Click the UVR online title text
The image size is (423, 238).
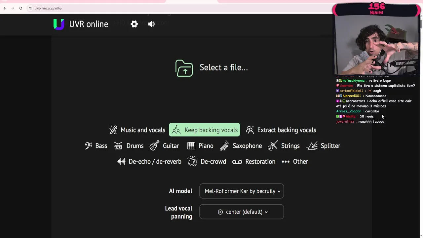[89, 24]
